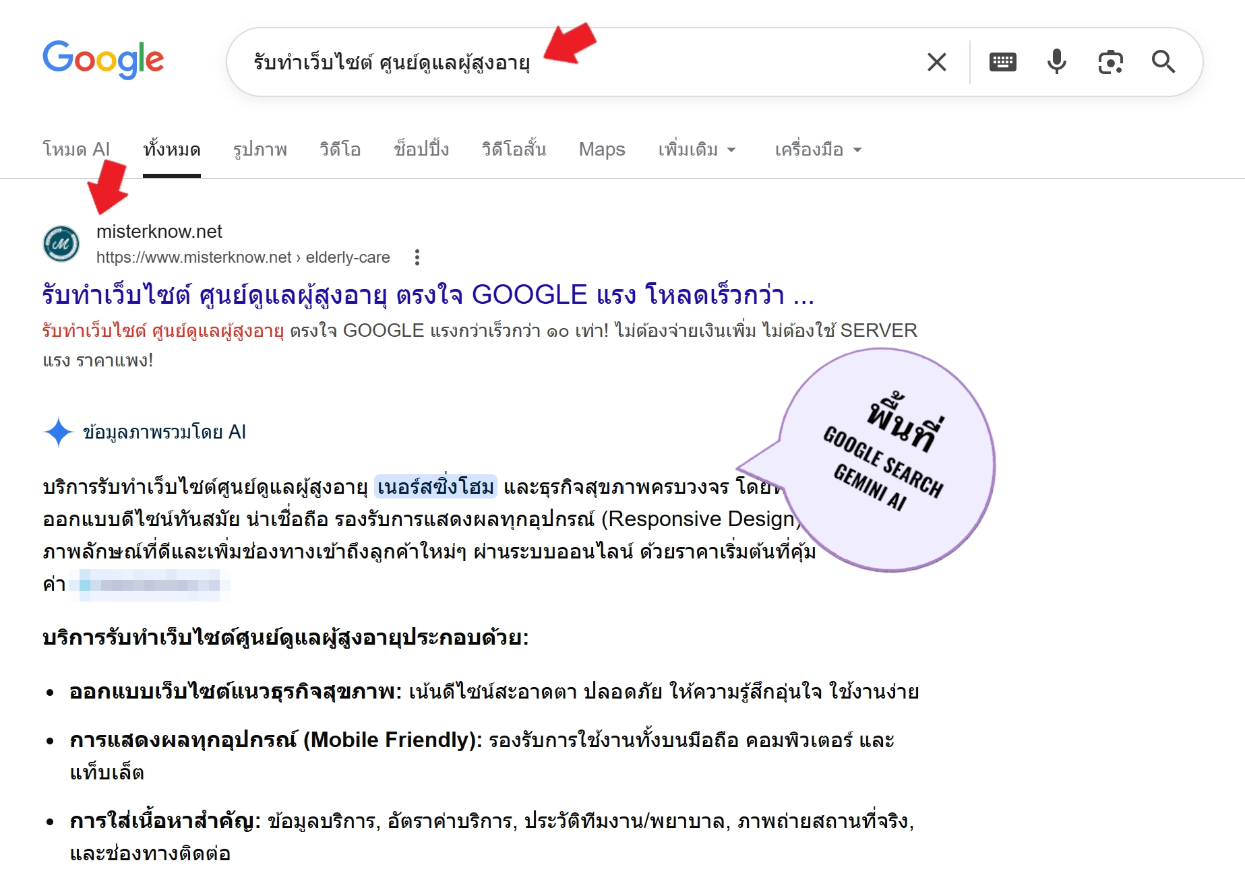The image size is (1245, 869).
Task: Open the misterknow.net elderly-care URL breadcrumb
Action: (243, 257)
